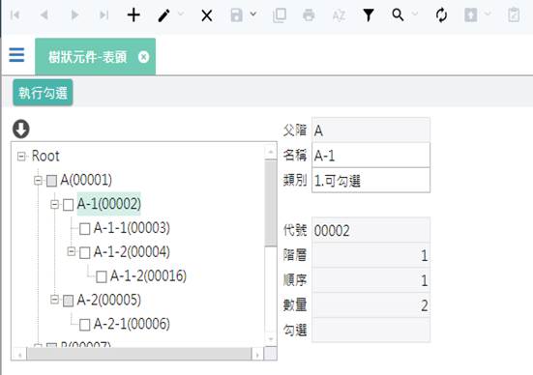The height and width of the screenshot is (375, 533).
Task: Open the hamburger menu
Action: 16,55
